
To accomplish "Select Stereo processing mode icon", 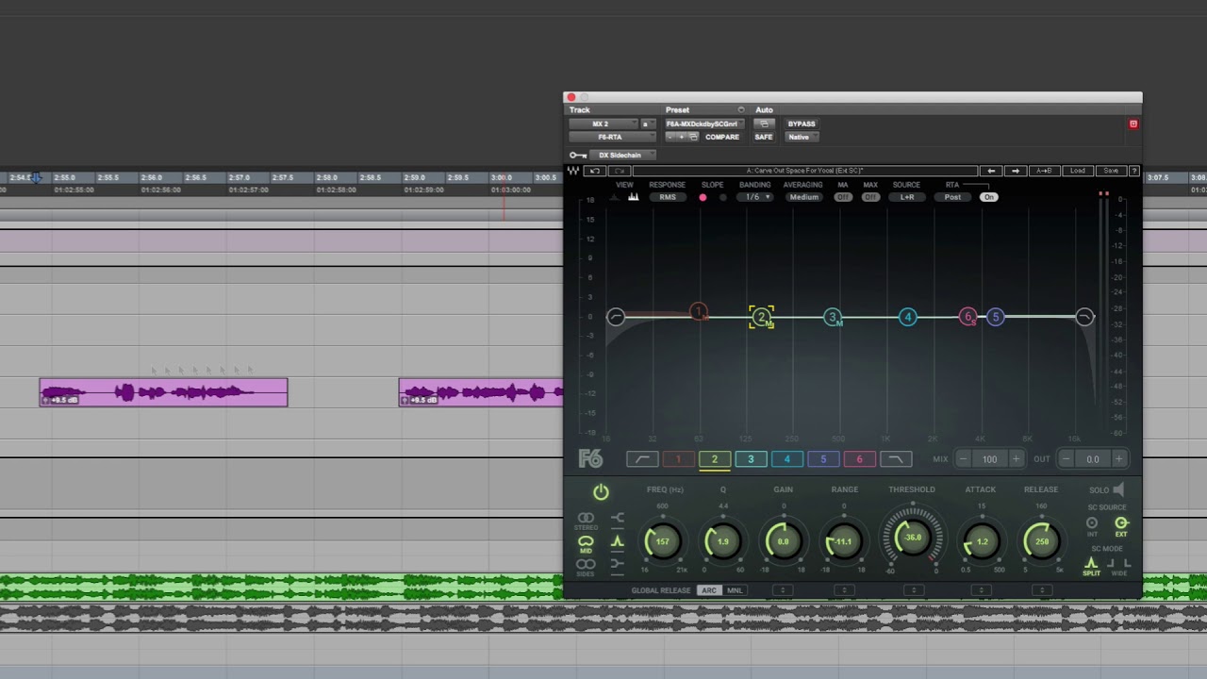I will pyautogui.click(x=586, y=519).
